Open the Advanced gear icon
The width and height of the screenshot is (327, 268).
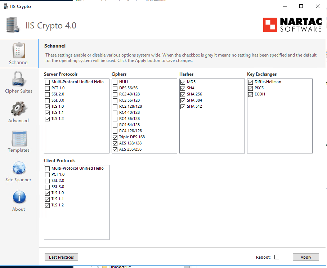click(x=19, y=109)
